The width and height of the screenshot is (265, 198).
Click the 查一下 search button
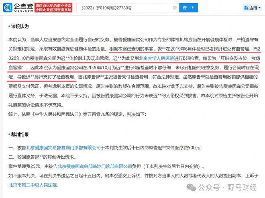click(x=188, y=8)
